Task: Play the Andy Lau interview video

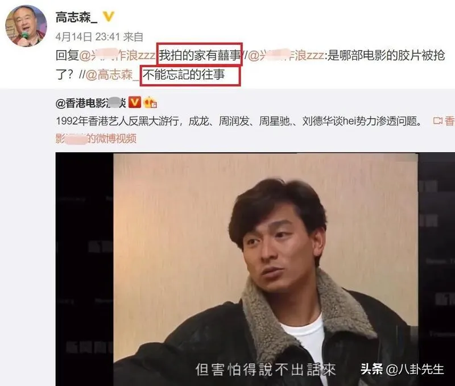Action: point(265,269)
